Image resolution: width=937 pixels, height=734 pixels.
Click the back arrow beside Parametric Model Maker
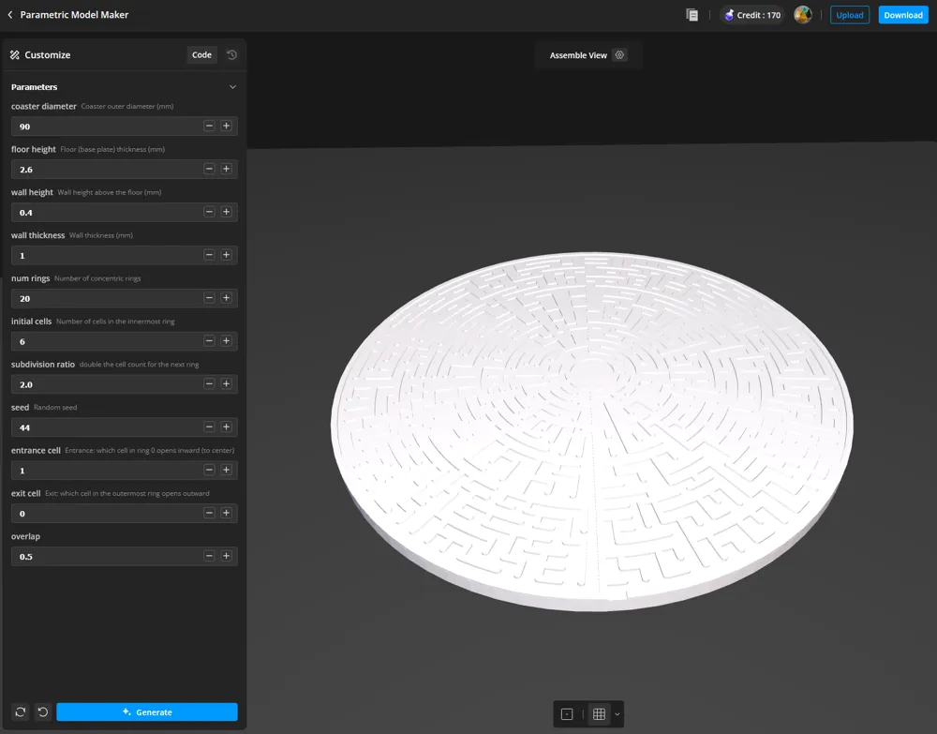(10, 15)
